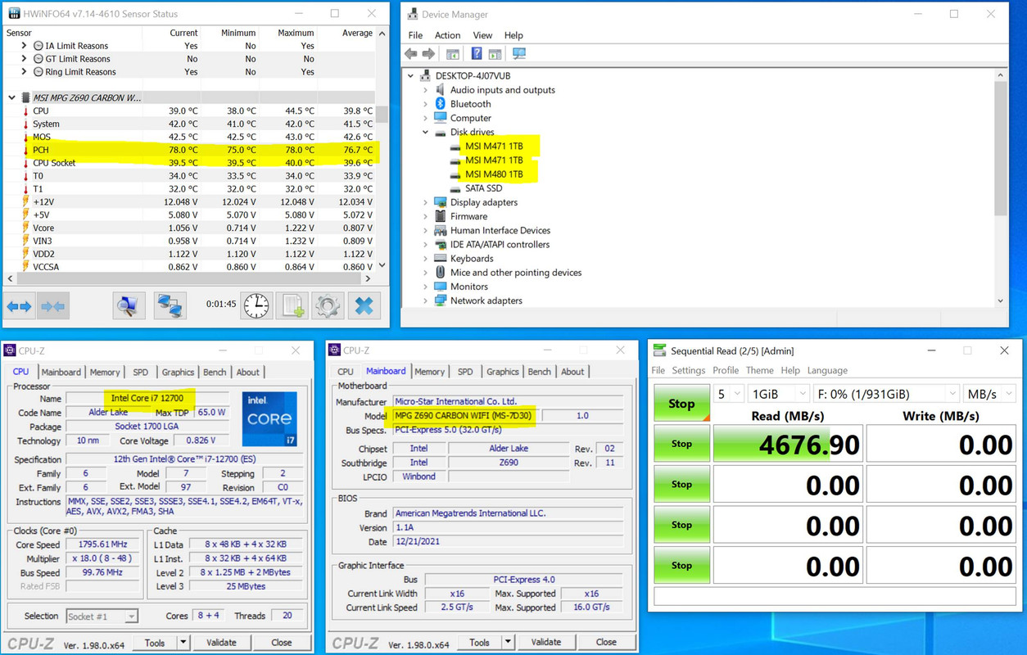Image resolution: width=1027 pixels, height=655 pixels.
Task: Click Device Manager show console tree icon
Action: pyautogui.click(x=452, y=54)
